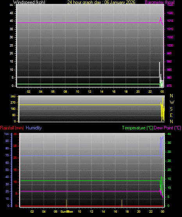Click the 'Rainfall (mm)' label

(x=12, y=128)
